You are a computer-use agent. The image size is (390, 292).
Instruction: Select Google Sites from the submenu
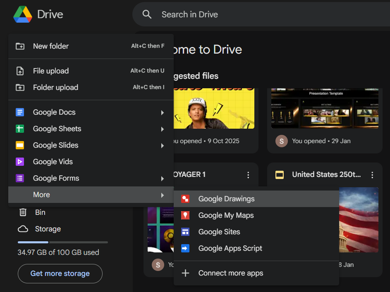click(219, 232)
